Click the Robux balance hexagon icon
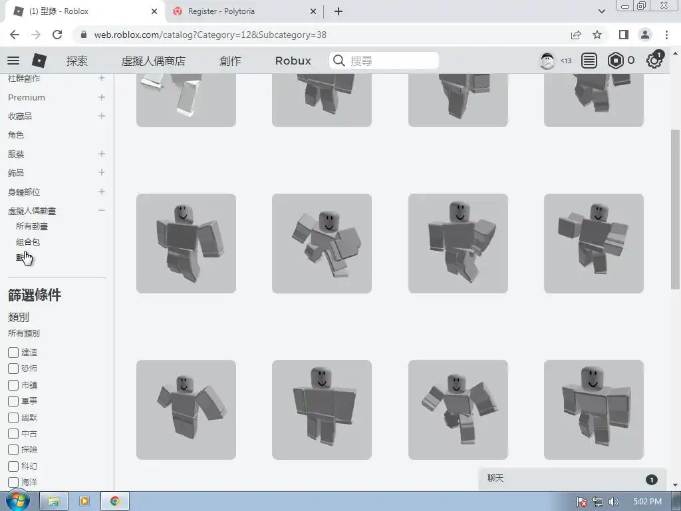 pos(615,61)
